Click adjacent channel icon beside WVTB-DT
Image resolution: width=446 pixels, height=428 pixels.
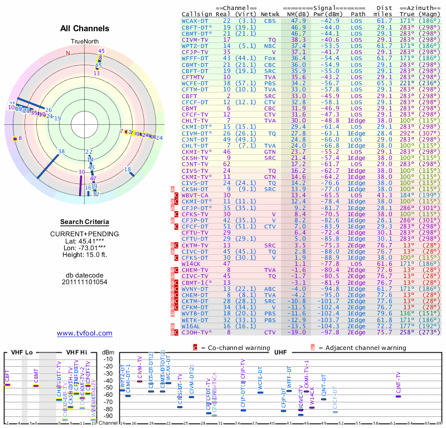pos(172,314)
